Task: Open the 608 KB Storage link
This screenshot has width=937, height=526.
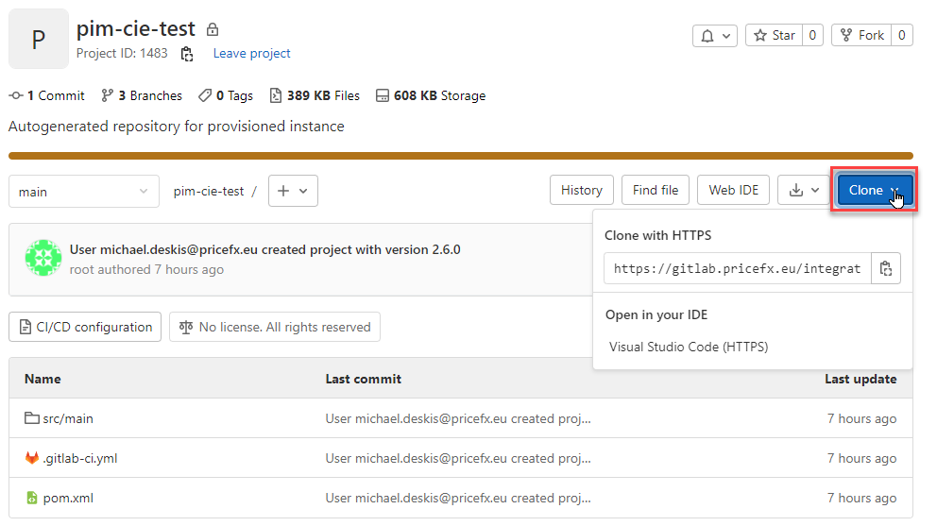Action: [x=431, y=95]
